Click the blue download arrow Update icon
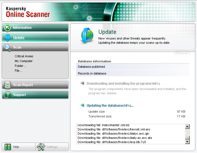The image size is (197, 153). [x=8, y=38]
